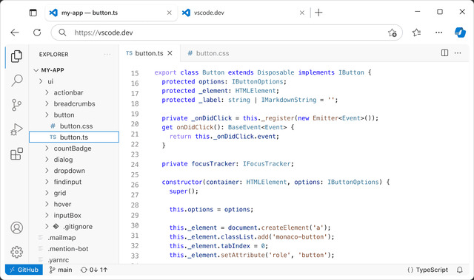Open the Explorer view in activity bar

point(16,56)
